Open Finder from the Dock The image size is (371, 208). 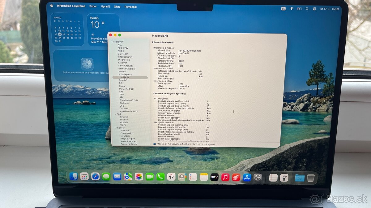(x=74, y=176)
